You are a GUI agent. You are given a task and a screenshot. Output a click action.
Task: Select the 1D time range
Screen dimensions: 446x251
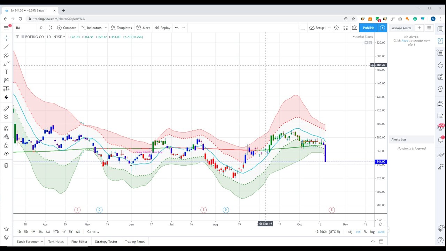19,232
